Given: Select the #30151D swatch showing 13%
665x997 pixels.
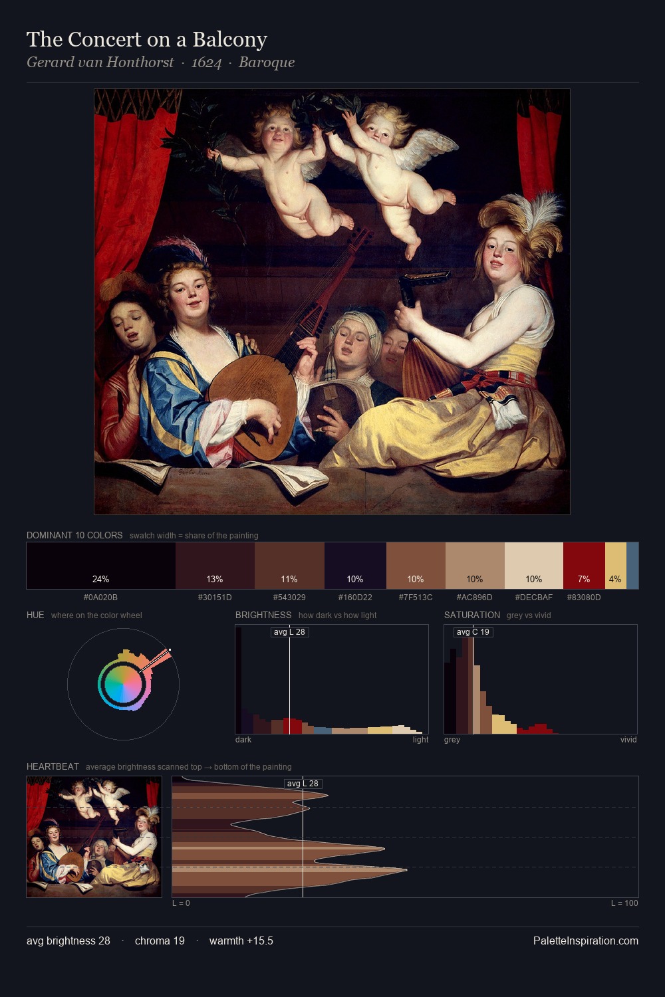Looking at the screenshot, I should coord(215,566).
